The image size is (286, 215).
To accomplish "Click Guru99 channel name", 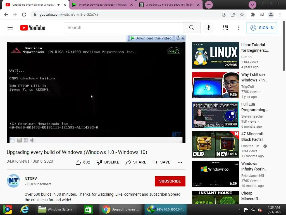I will coord(247,57).
